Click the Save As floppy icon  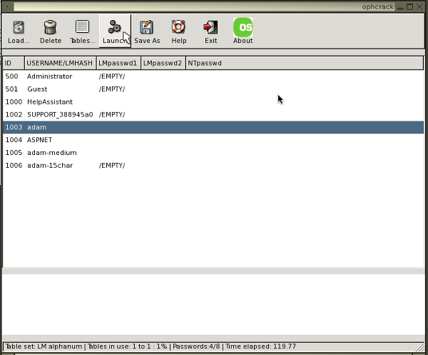[x=147, y=28]
